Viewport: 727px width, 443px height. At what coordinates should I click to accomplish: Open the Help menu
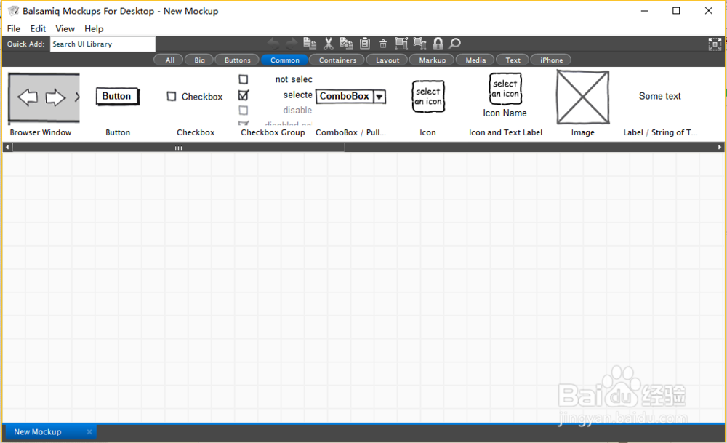coord(94,29)
